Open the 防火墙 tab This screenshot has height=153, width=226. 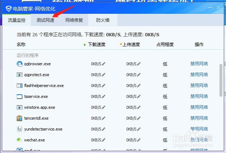click(103, 20)
